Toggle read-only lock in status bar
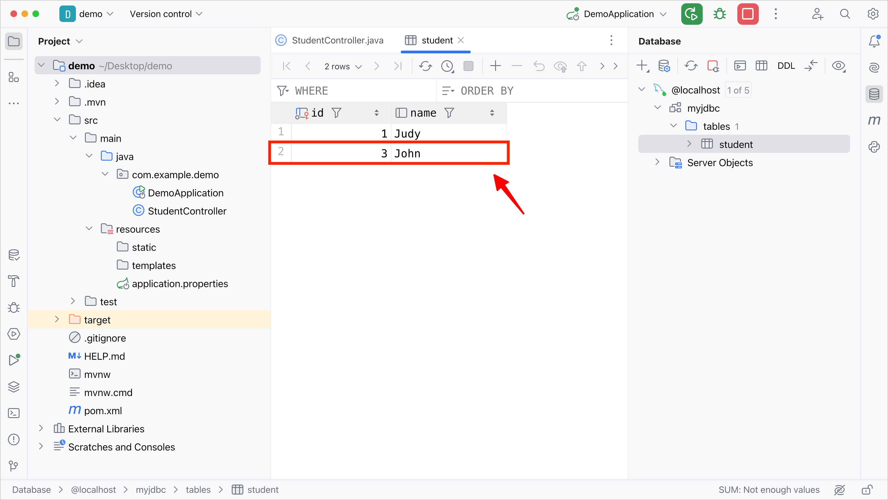Viewport: 888px width, 500px height. coord(867,490)
